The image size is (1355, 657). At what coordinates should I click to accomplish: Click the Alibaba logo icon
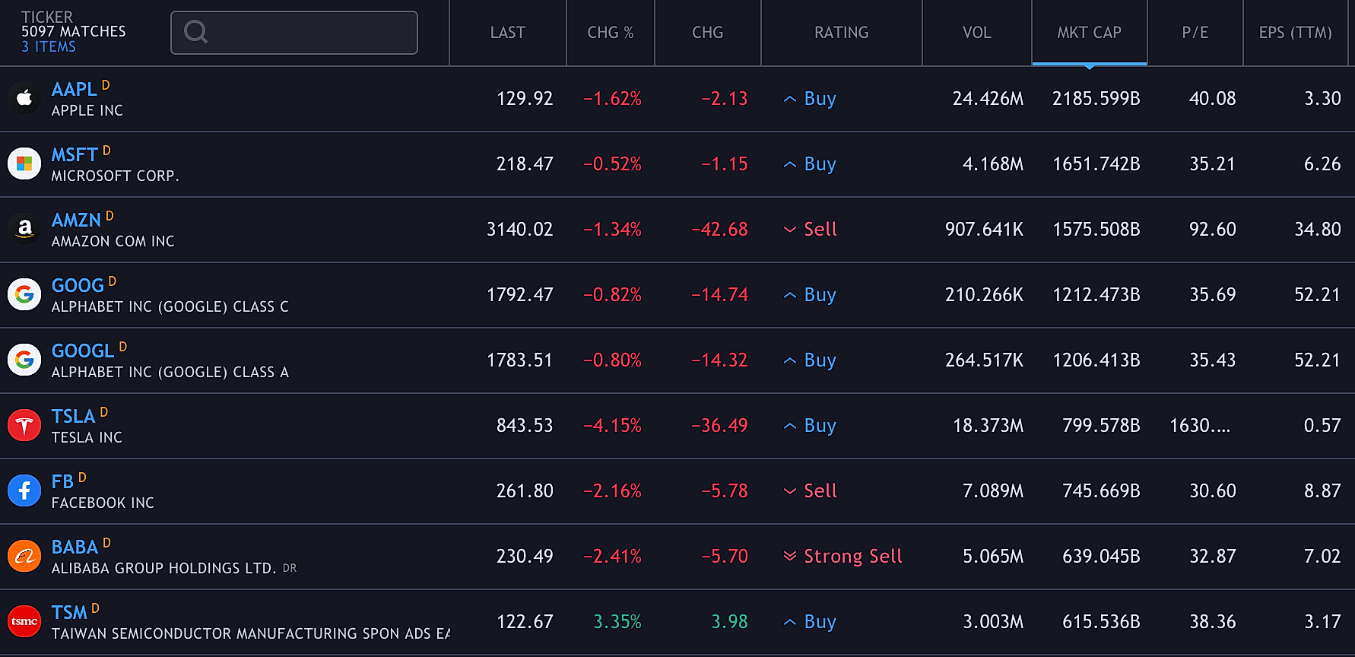[24, 556]
